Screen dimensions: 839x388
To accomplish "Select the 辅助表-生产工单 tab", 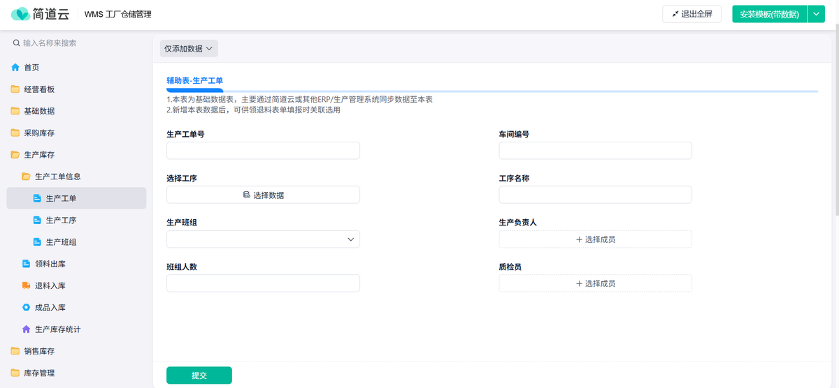I will pyautogui.click(x=194, y=81).
